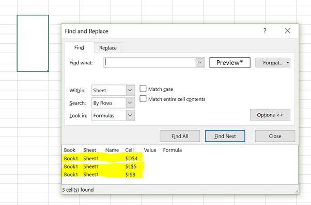This screenshot has height=205, width=311.
Task: Enable the Match case checkbox
Action: [143, 89]
